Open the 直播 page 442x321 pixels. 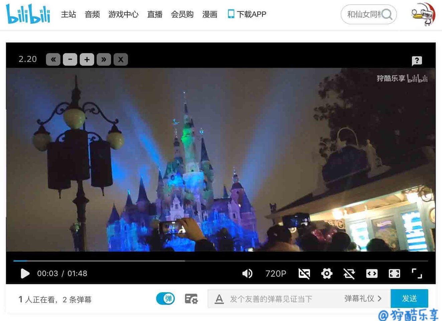tap(155, 14)
